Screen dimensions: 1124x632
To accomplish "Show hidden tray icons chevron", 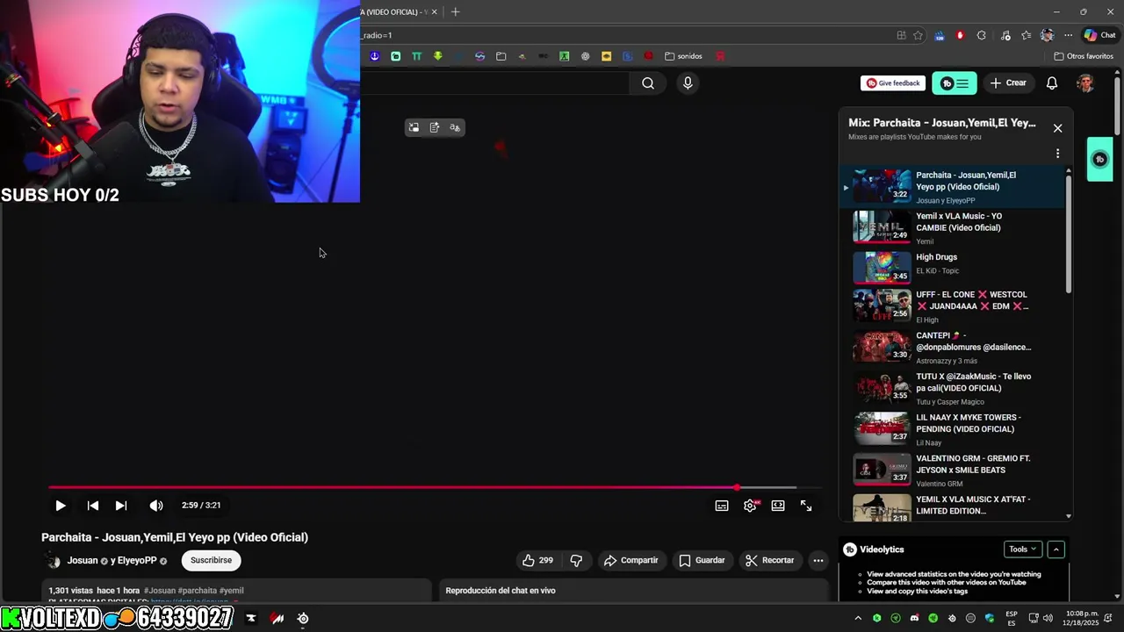I will 858,618.
